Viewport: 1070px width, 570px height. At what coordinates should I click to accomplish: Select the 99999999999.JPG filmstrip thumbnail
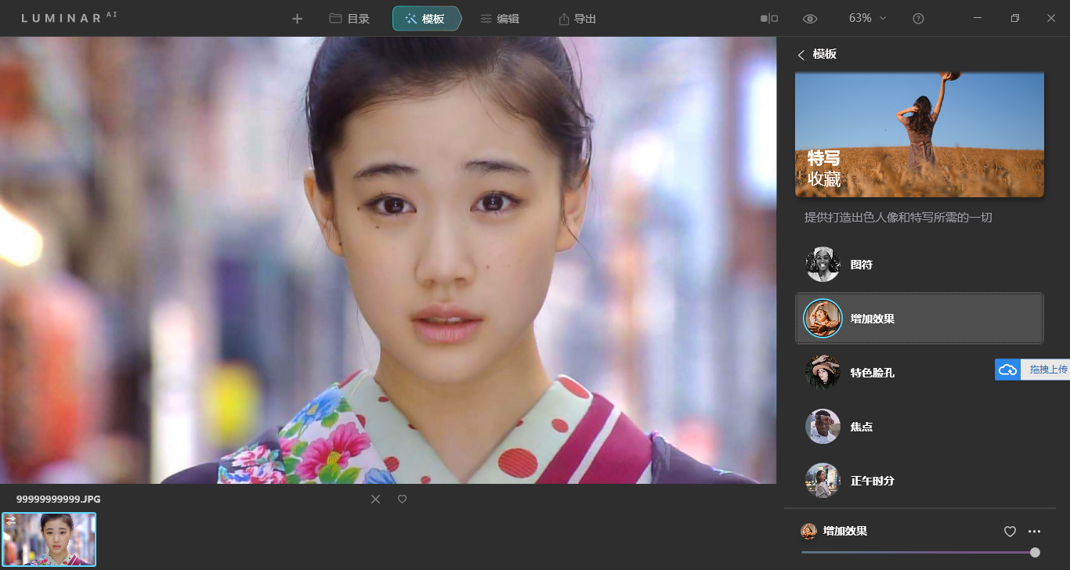(x=49, y=539)
